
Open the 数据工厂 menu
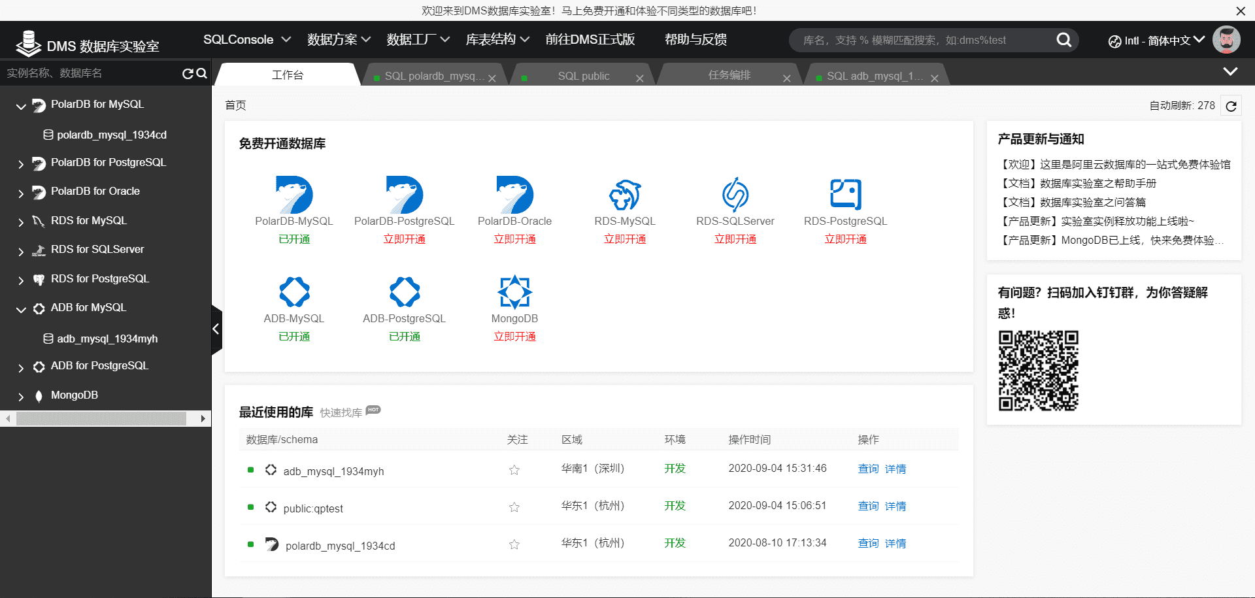click(x=418, y=39)
